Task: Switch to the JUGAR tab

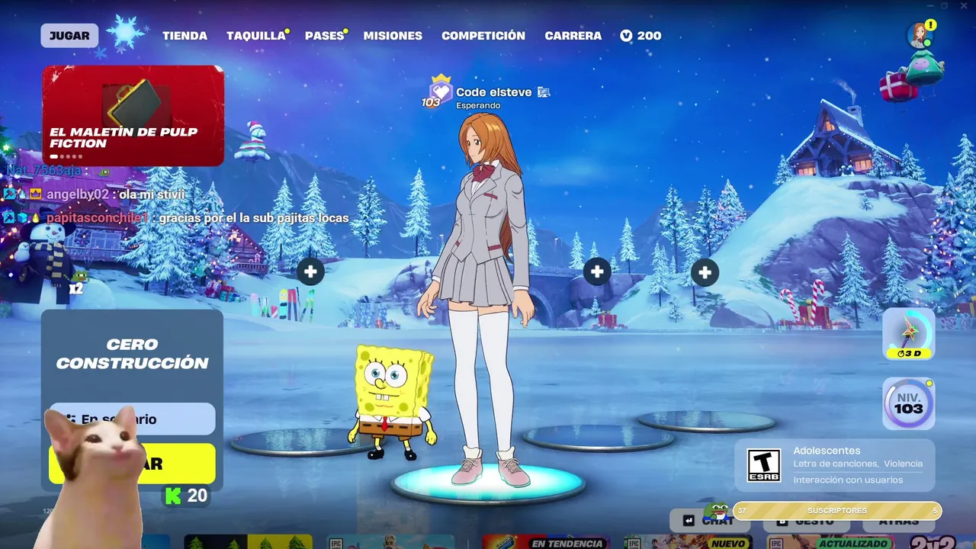Action: point(69,35)
